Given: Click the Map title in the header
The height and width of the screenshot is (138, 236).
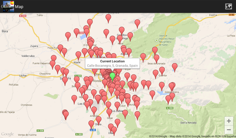Looking at the screenshot, I should (19, 6).
